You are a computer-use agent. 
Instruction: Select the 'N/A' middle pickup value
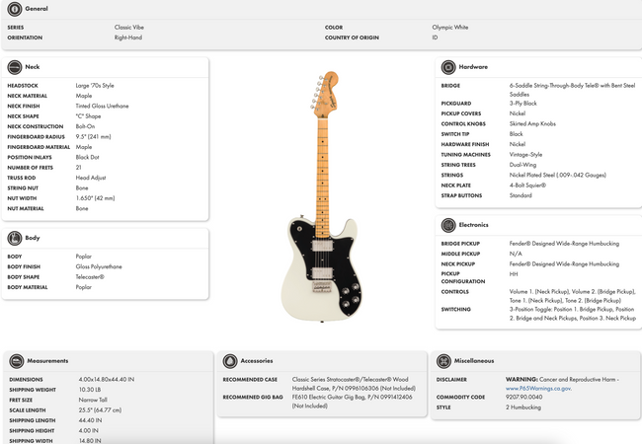(516, 254)
